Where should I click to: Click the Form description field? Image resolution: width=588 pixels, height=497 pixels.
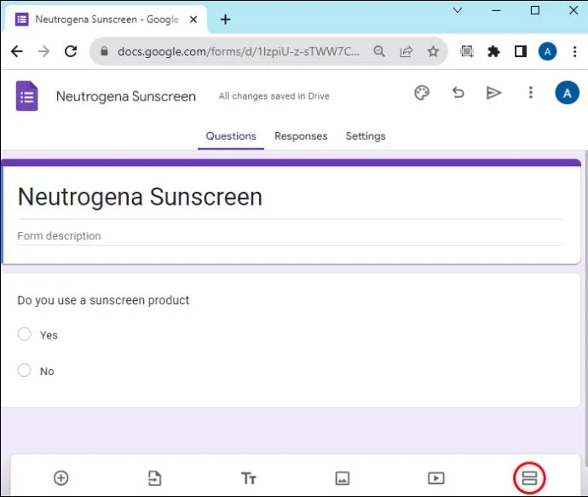(x=289, y=236)
